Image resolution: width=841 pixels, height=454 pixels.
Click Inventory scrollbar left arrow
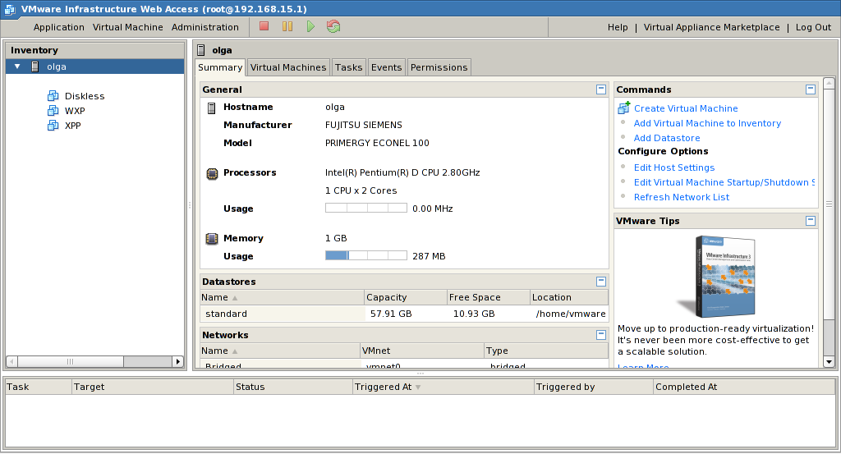(11, 361)
